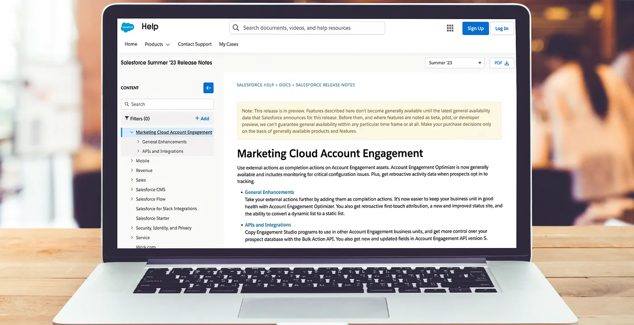
Task: Click the filter funnel icon
Action: point(127,118)
